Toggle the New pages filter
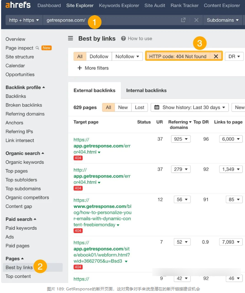The width and height of the screenshot is (245, 293). pyautogui.click(x=123, y=107)
